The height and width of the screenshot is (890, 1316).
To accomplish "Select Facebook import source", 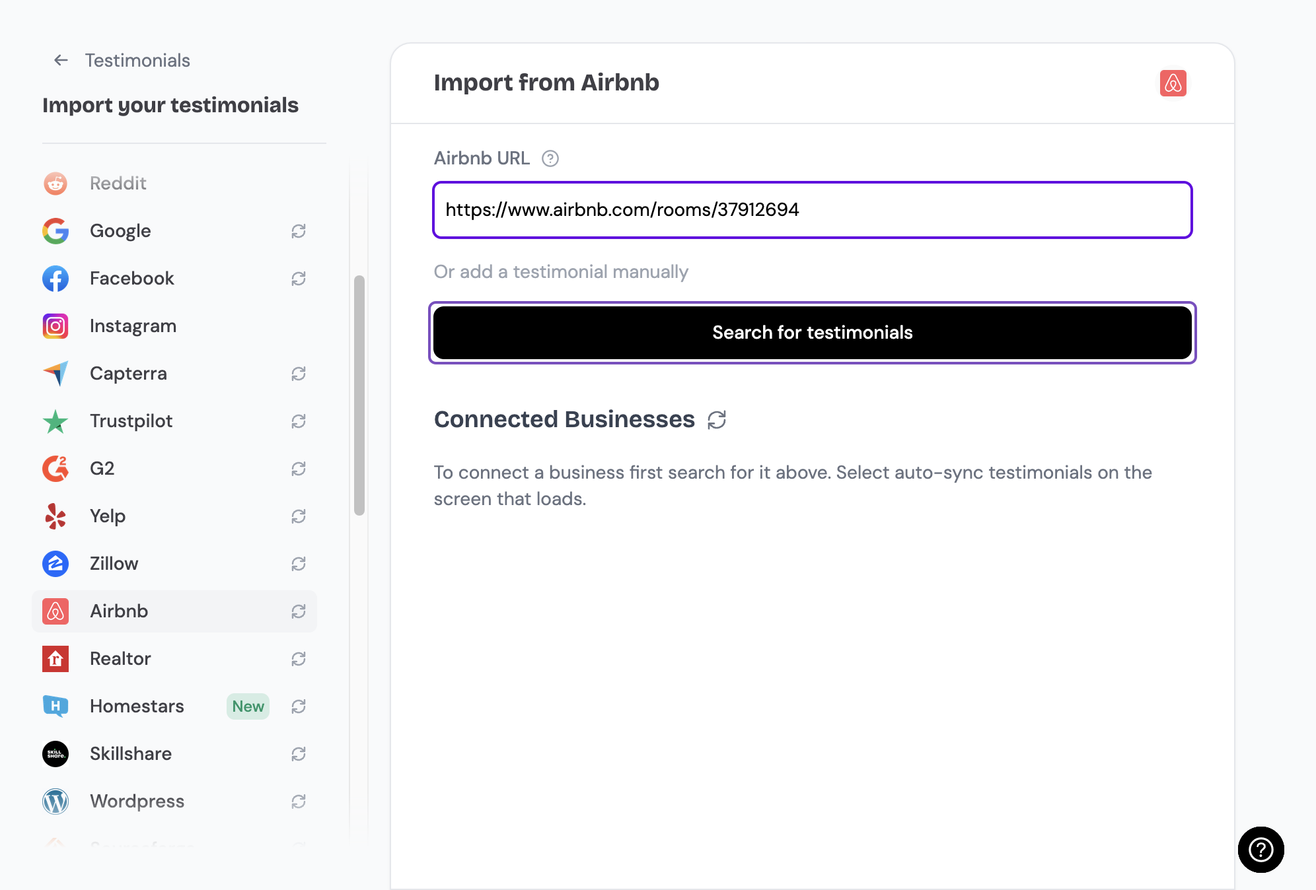I will pyautogui.click(x=174, y=279).
